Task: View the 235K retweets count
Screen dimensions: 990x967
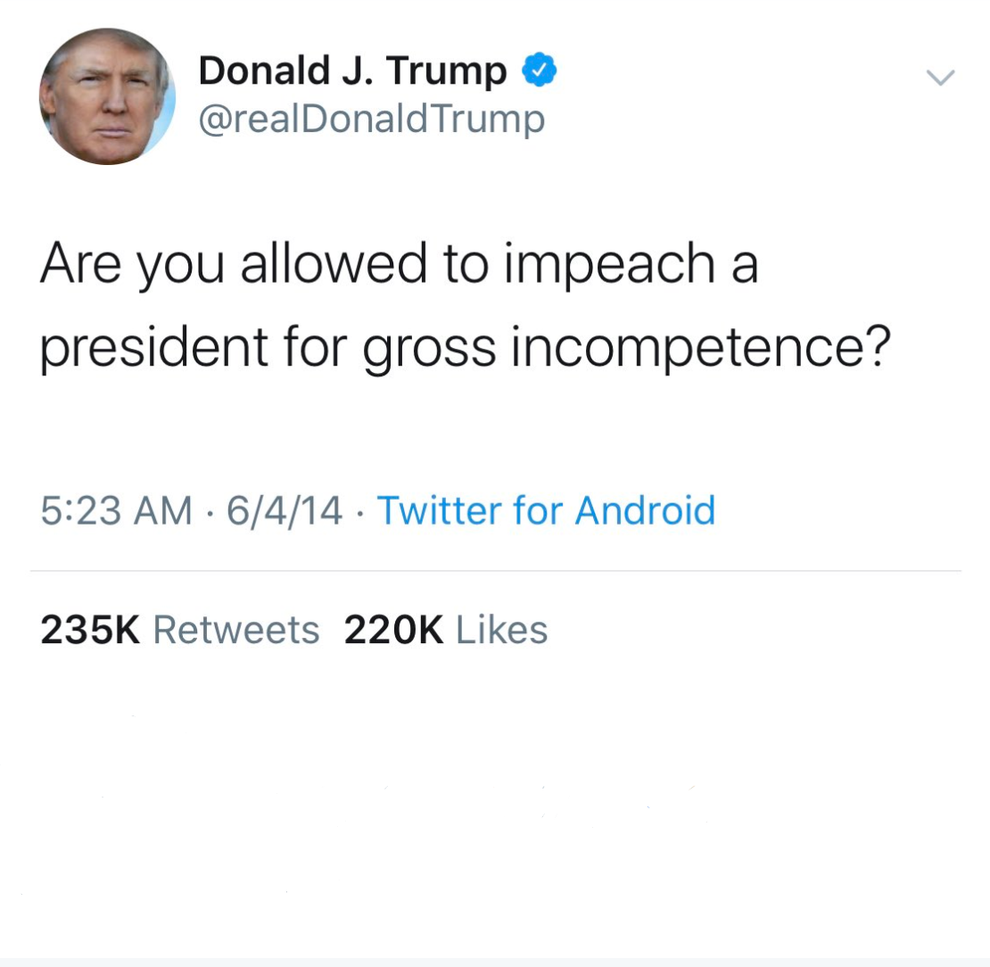Action: pos(90,630)
